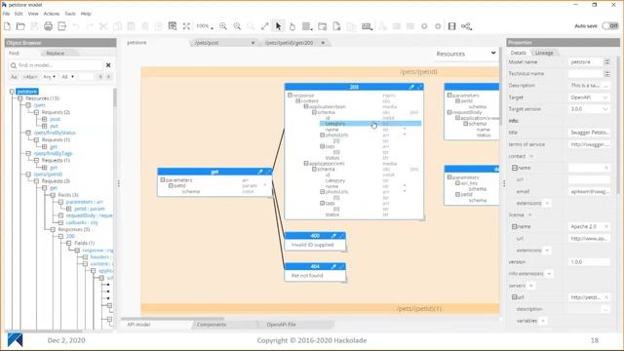Click the screen icon with dropdown in toolbar
The image size is (624, 351).
coord(367,26)
